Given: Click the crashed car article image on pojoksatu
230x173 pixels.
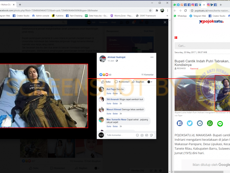Looking at the screenshot, I should coord(194,93).
